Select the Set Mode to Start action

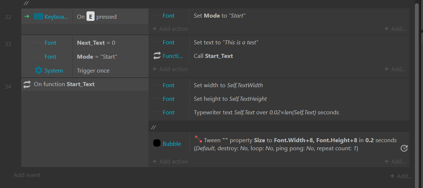tap(299, 16)
